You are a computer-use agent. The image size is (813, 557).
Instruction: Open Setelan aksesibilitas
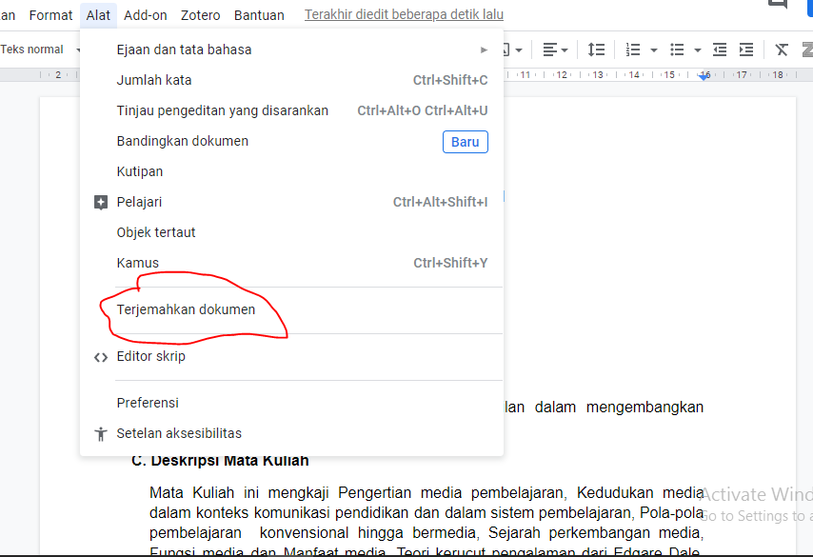click(291, 433)
